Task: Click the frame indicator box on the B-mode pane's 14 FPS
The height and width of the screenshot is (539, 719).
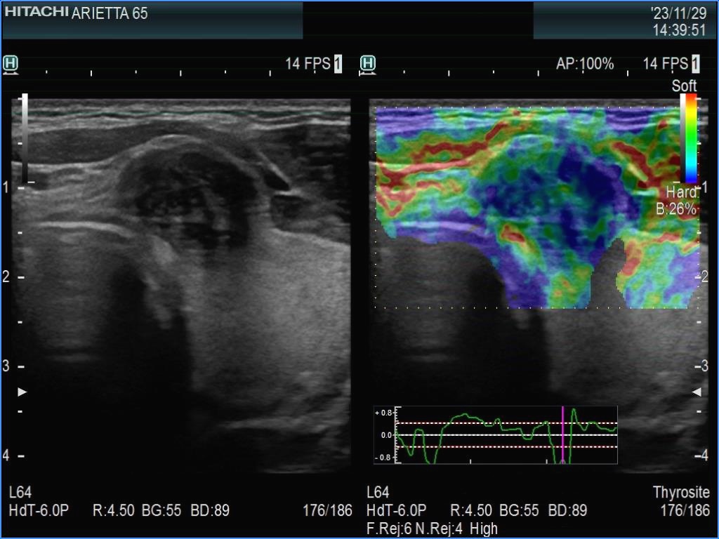Action: click(338, 64)
